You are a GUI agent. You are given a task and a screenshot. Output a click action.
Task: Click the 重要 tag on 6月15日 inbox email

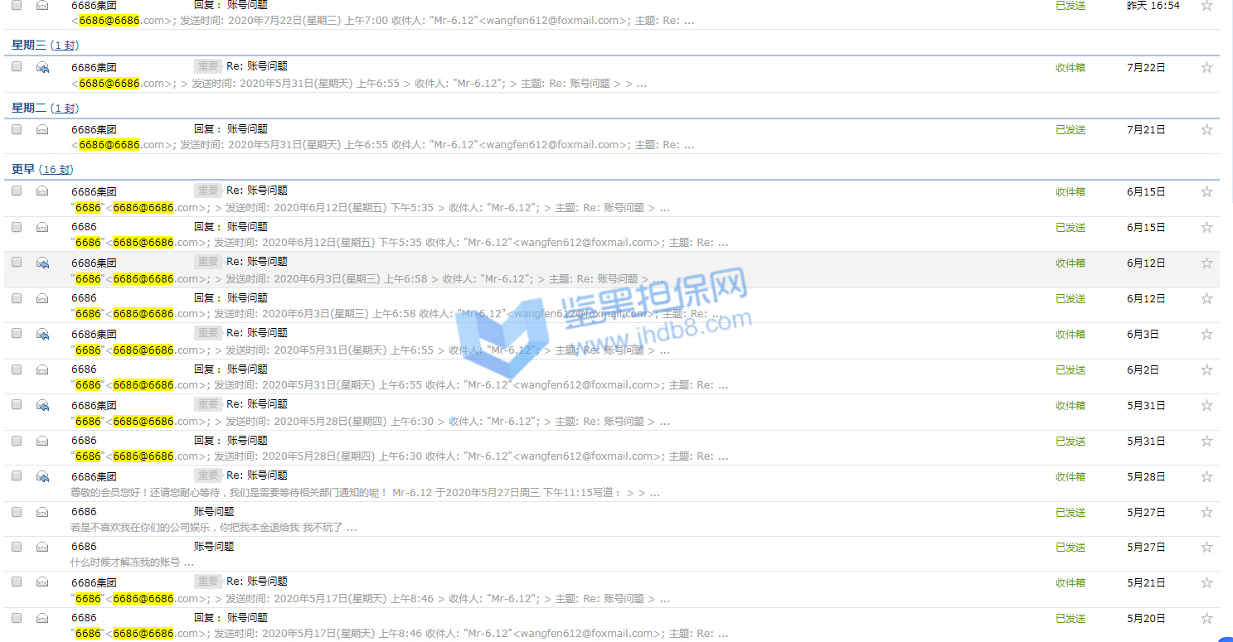[208, 191]
